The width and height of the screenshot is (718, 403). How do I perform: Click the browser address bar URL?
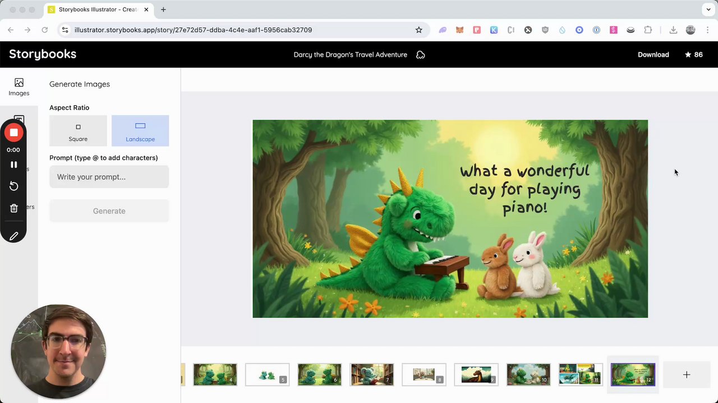click(x=193, y=30)
